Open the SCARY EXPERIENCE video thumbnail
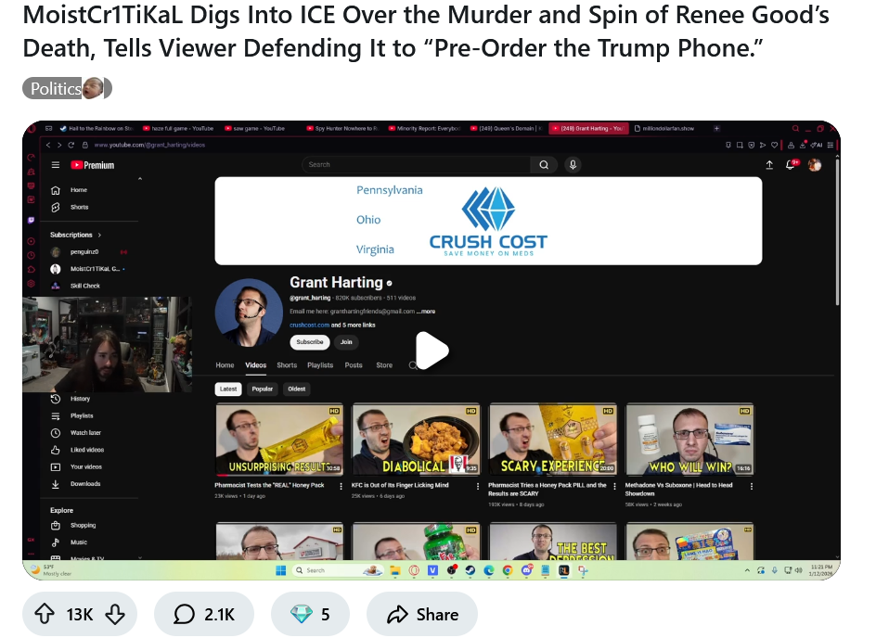The height and width of the screenshot is (638, 876). [x=552, y=440]
